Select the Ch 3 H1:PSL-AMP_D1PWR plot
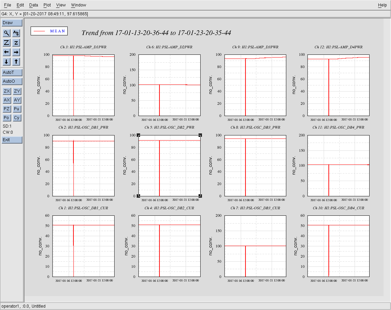391x310 pixels. point(84,85)
